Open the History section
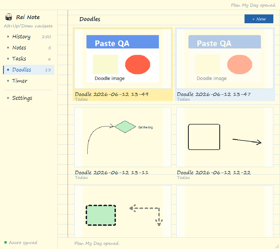The image size is (280, 249). [29, 37]
